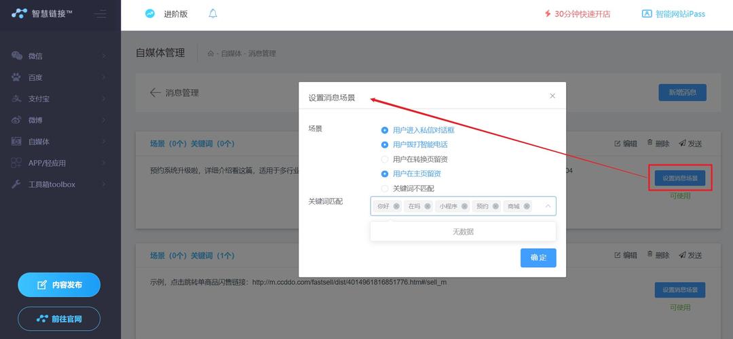Collapse the sidebar with the menu icon
This screenshot has width=733, height=339.
click(100, 14)
